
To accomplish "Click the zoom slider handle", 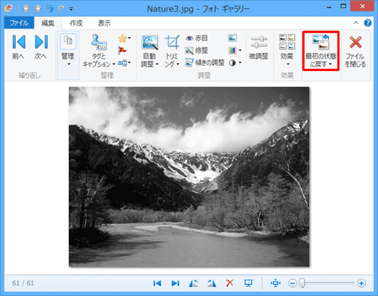I will click(302, 283).
